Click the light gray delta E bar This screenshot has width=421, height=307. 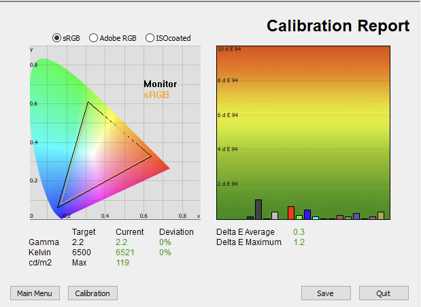tap(275, 216)
